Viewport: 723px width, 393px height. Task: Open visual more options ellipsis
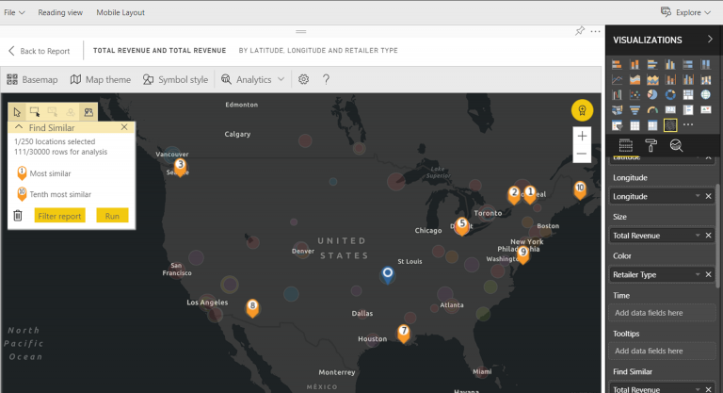(x=595, y=31)
